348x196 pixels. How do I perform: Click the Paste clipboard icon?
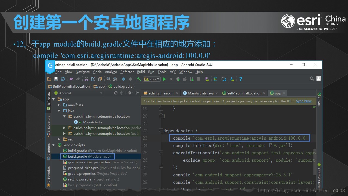(x=100, y=79)
